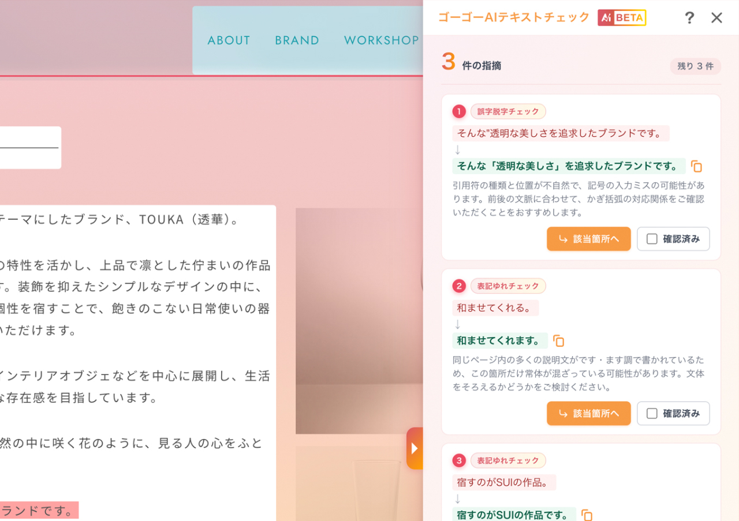Image resolution: width=739 pixels, height=521 pixels.
Task: Click the number 3 issue badge
Action: [x=459, y=460]
